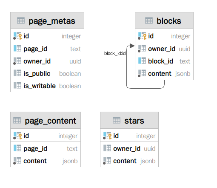217x188 pixels.
Task: Select content column in stars table
Action: coord(129,161)
